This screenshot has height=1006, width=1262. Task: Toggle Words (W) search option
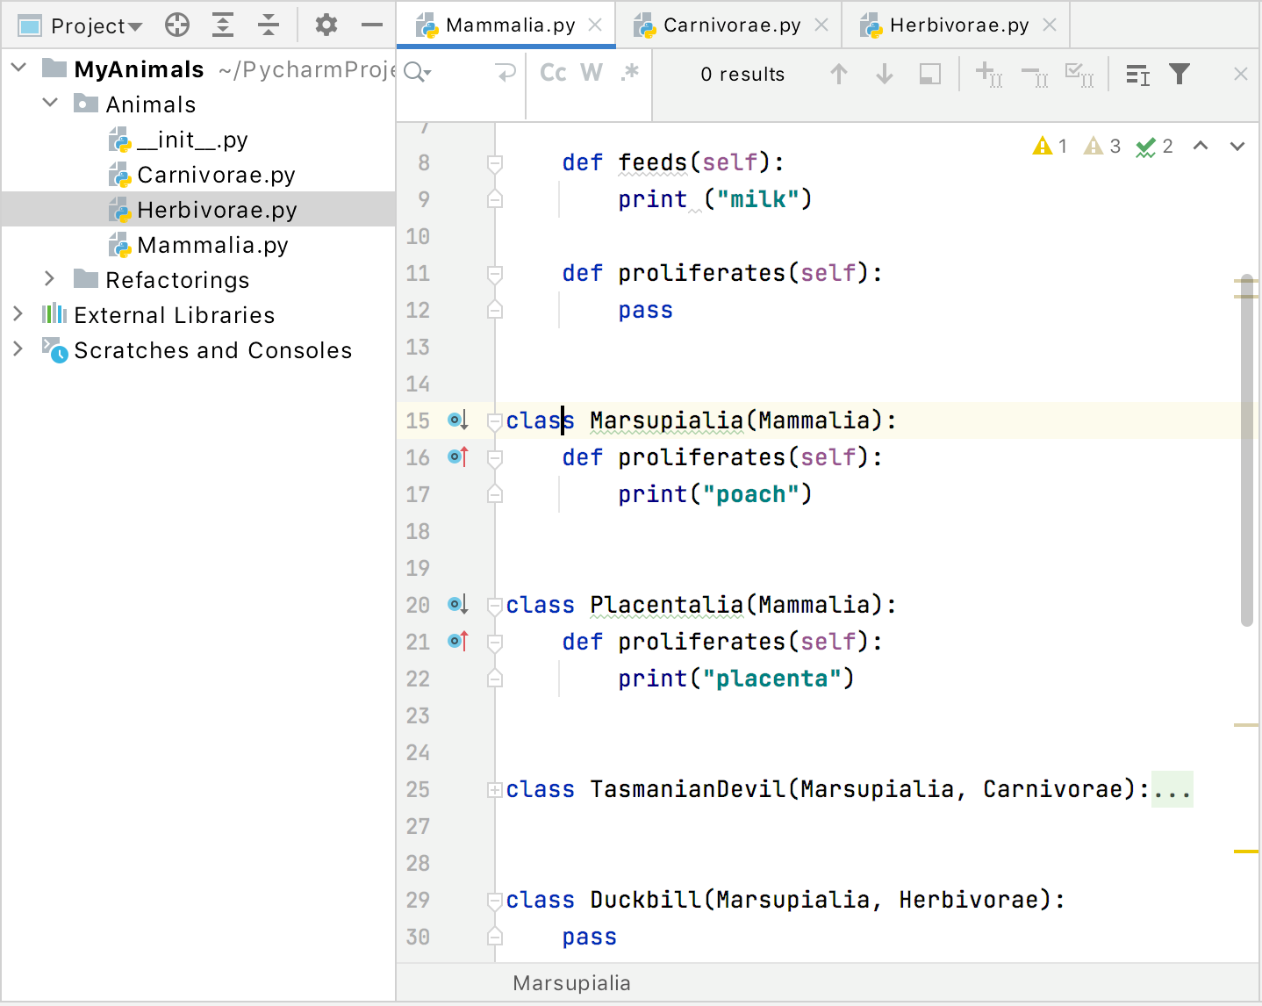[592, 73]
